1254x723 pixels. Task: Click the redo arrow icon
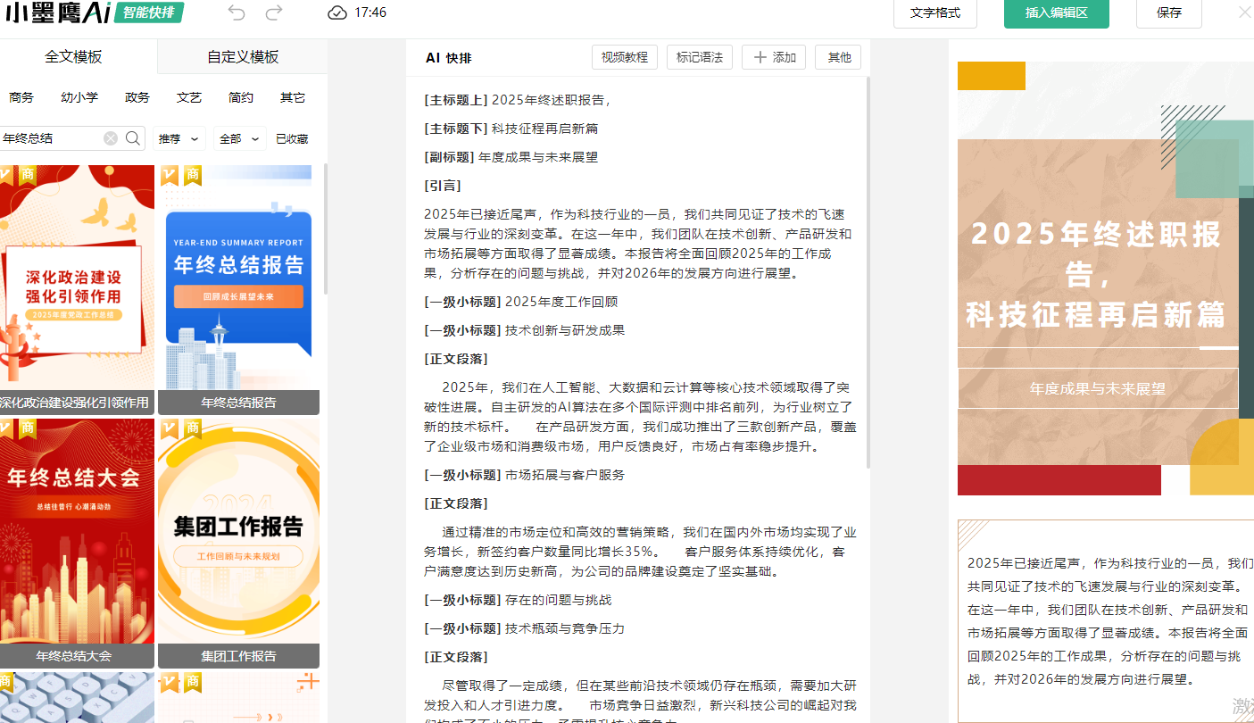pos(274,12)
